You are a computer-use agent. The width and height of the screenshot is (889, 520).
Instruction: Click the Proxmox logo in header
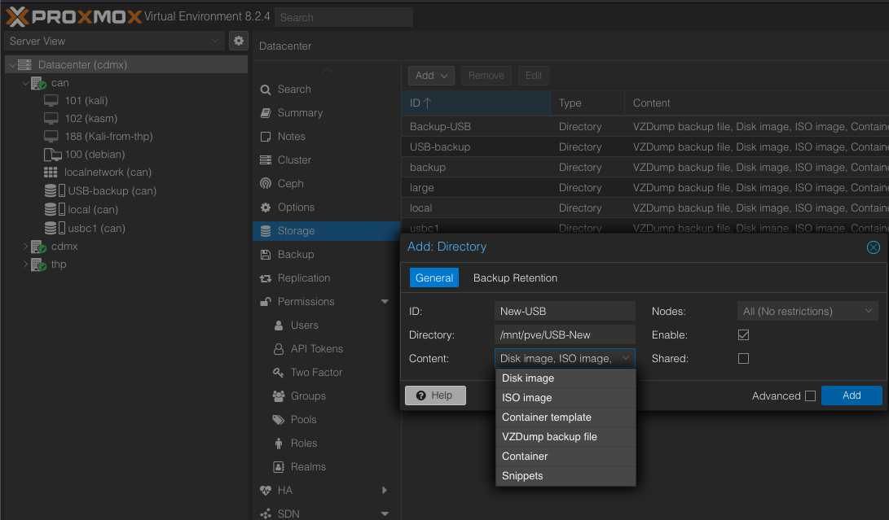tap(73, 16)
